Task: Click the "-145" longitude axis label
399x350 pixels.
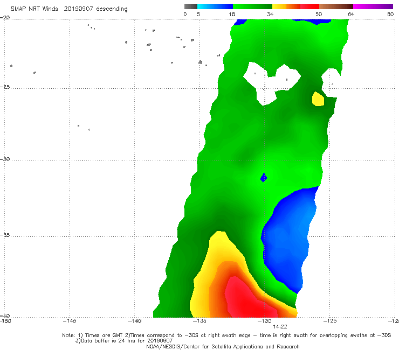Action: click(x=70, y=321)
